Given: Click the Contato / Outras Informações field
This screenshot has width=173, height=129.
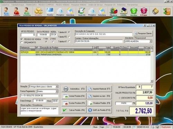Looking at the screenshot, I should (x=99, y=41).
